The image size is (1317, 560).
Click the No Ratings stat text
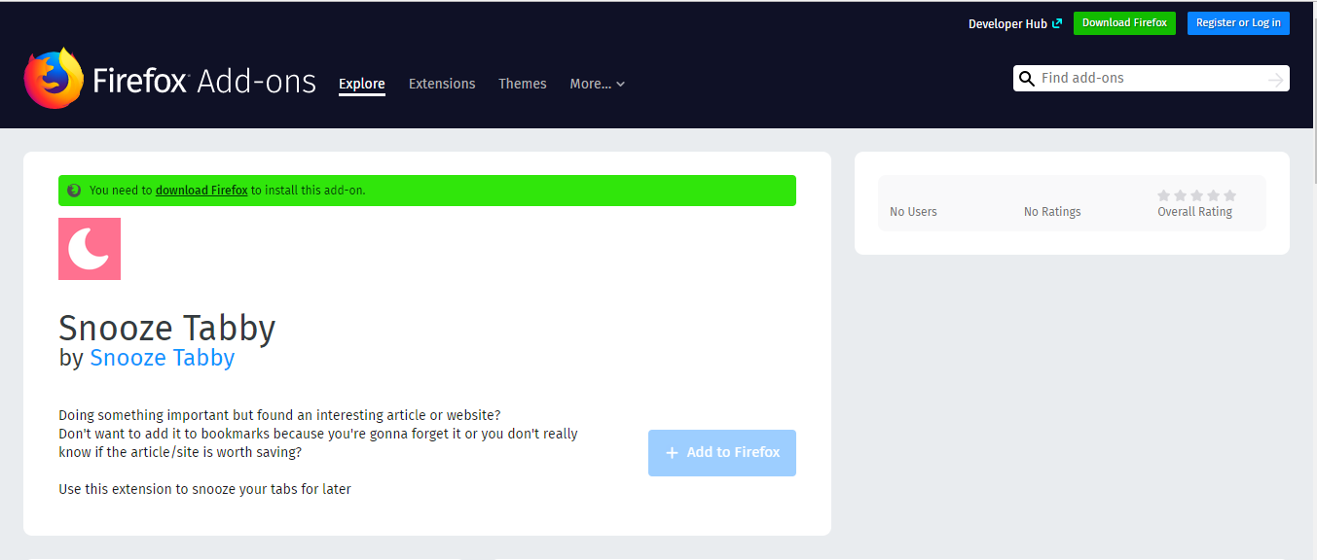pyautogui.click(x=1052, y=212)
